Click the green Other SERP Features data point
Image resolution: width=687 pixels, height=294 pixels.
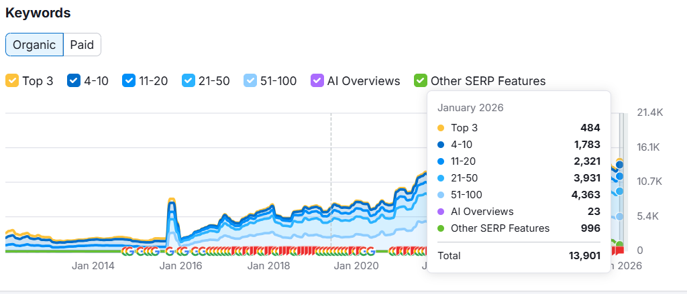click(621, 245)
